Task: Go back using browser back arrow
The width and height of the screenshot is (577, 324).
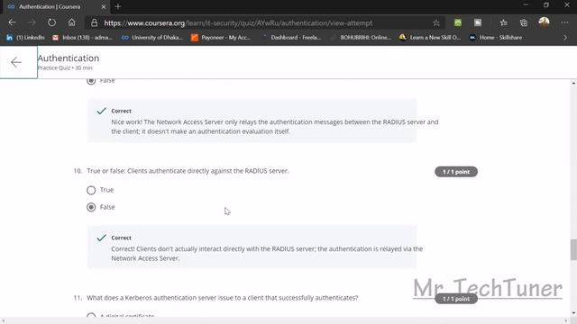Action: click(x=12, y=22)
